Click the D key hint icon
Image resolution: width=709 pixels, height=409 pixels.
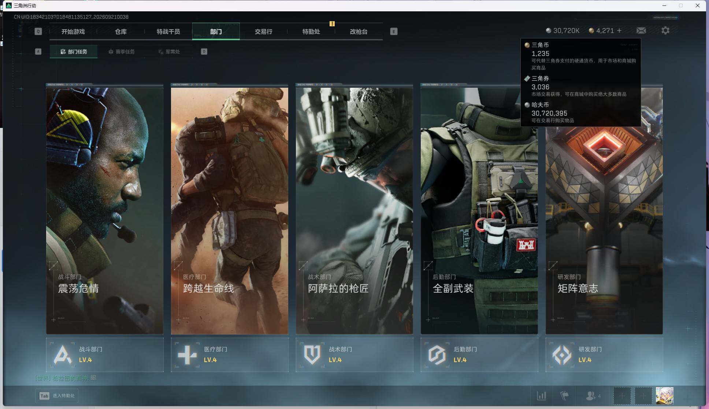point(204,52)
